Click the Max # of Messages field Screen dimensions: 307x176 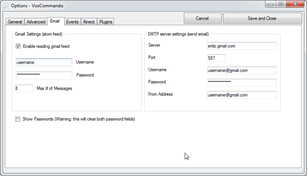tap(24, 88)
